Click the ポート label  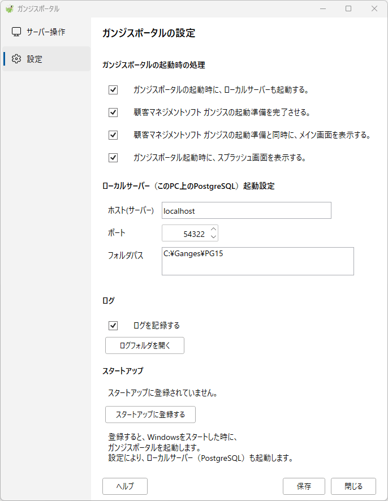pyautogui.click(x=117, y=232)
